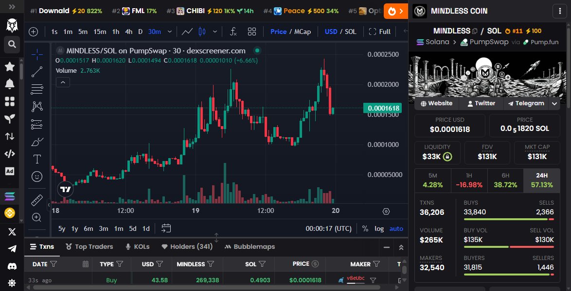Select the text annotation tool

point(36,159)
